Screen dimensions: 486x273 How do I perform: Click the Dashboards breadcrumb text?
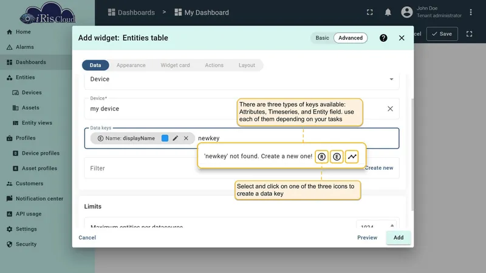tap(136, 12)
